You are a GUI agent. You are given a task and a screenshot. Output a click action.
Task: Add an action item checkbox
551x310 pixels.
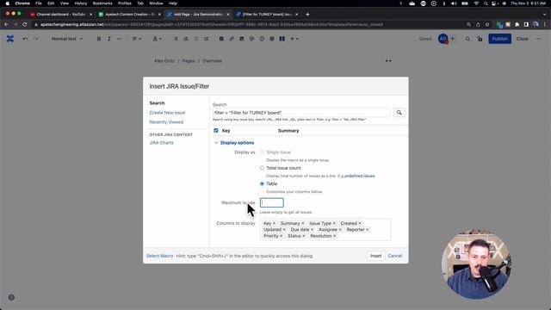pyautogui.click(x=221, y=39)
